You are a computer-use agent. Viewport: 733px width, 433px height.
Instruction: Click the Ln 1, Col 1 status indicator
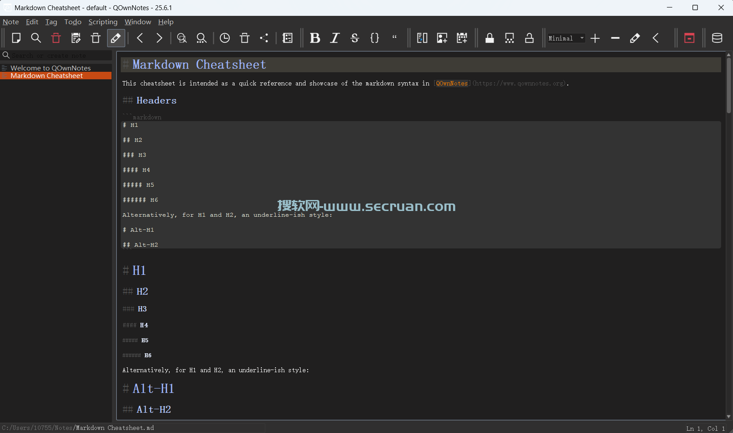point(705,428)
